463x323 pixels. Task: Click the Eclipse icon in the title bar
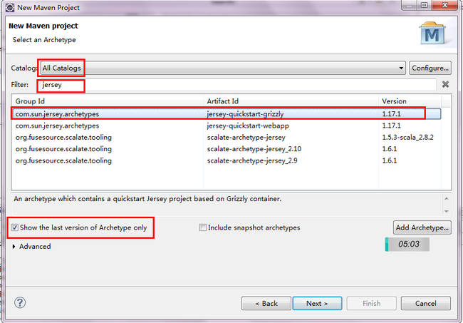click(x=10, y=7)
